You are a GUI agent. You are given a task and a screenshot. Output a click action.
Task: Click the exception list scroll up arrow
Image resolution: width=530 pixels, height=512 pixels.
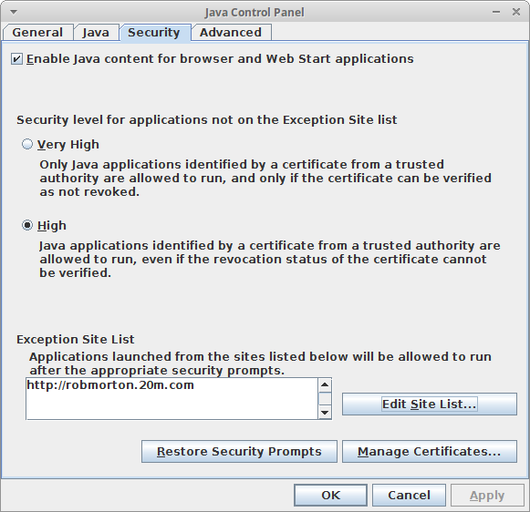point(325,385)
